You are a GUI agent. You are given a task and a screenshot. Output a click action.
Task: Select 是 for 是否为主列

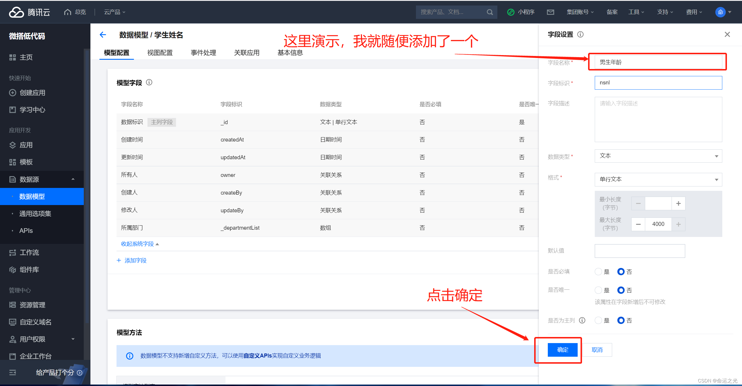click(598, 320)
